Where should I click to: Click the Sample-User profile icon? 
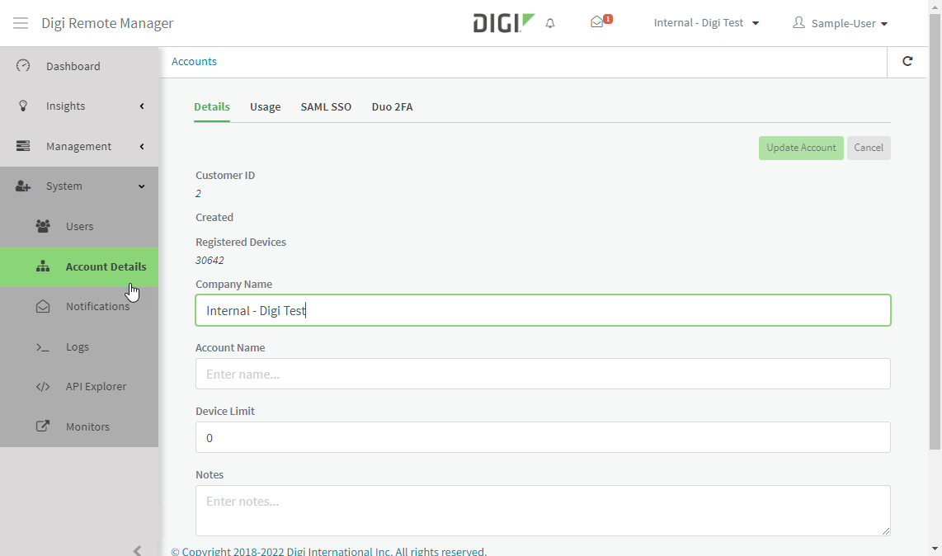(798, 23)
